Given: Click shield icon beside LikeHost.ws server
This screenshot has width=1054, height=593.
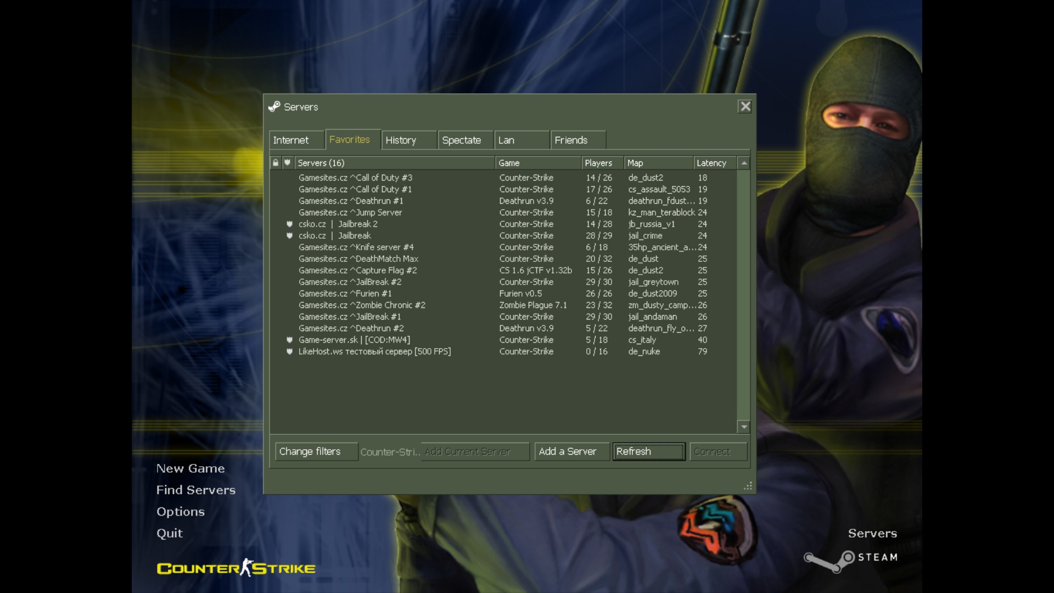Looking at the screenshot, I should [289, 351].
